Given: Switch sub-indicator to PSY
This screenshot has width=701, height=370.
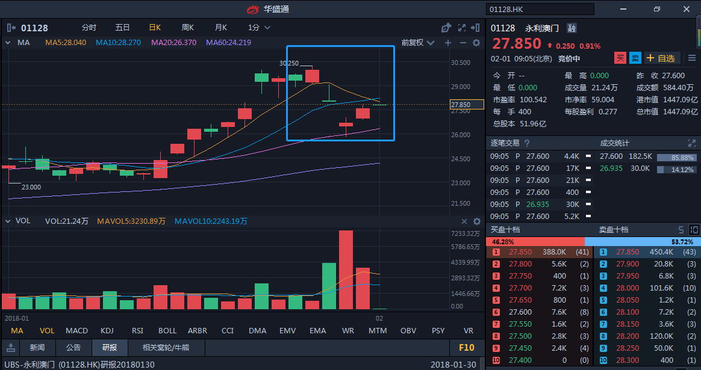Looking at the screenshot, I should coord(438,331).
